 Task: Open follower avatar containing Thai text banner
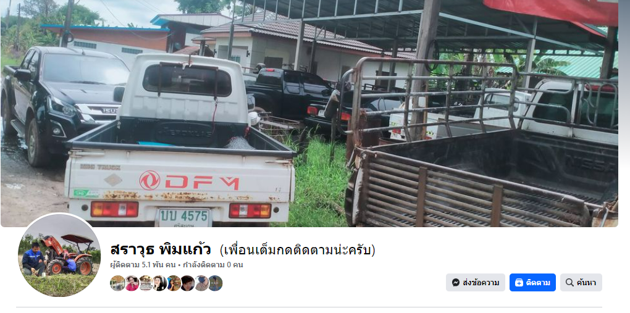pos(146,283)
